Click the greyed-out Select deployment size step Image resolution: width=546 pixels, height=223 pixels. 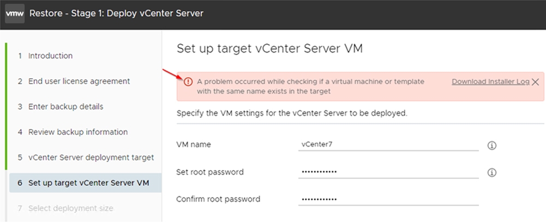pyautogui.click(x=65, y=208)
